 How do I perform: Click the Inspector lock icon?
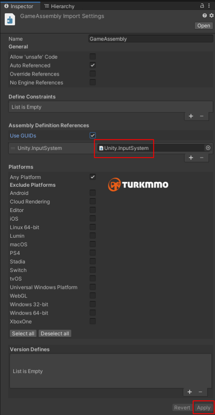(x=202, y=6)
